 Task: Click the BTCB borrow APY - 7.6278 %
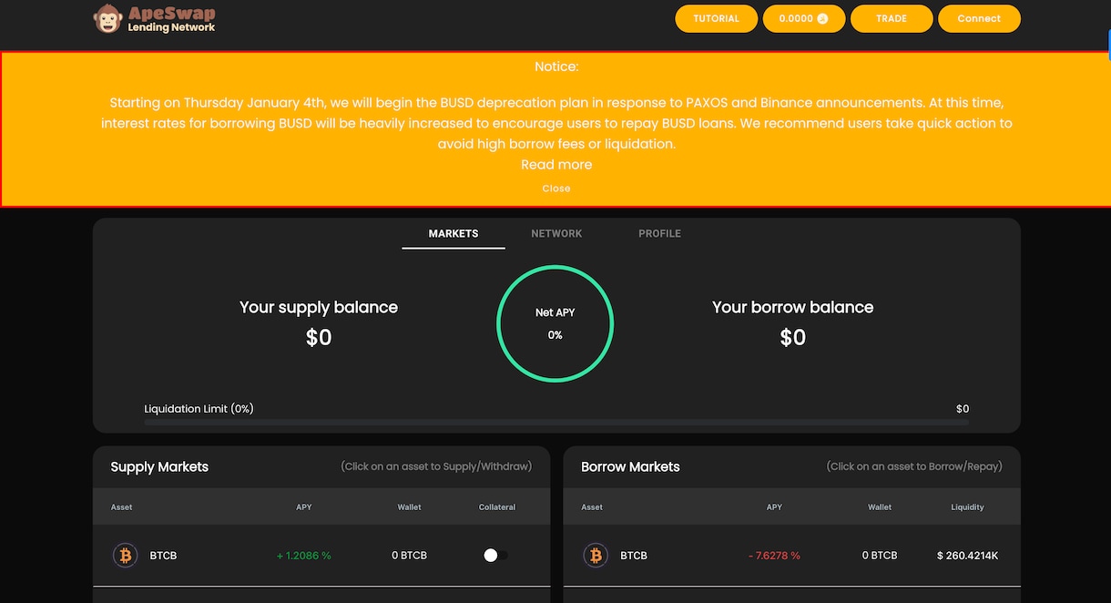tap(774, 556)
